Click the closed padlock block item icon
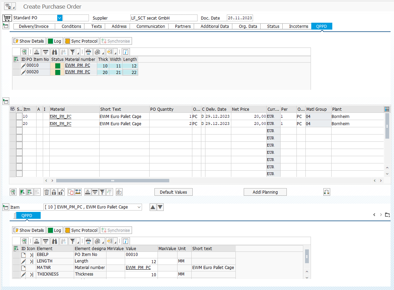Screen dimensions: 394x290 (54, 192)
